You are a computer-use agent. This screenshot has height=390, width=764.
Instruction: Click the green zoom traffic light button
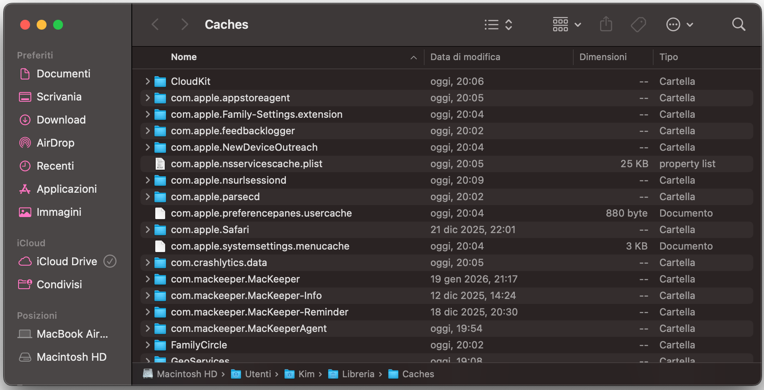click(x=58, y=25)
